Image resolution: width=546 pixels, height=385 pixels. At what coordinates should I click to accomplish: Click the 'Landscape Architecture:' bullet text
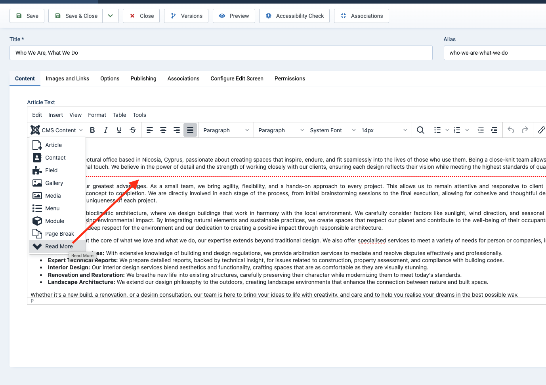coord(82,282)
